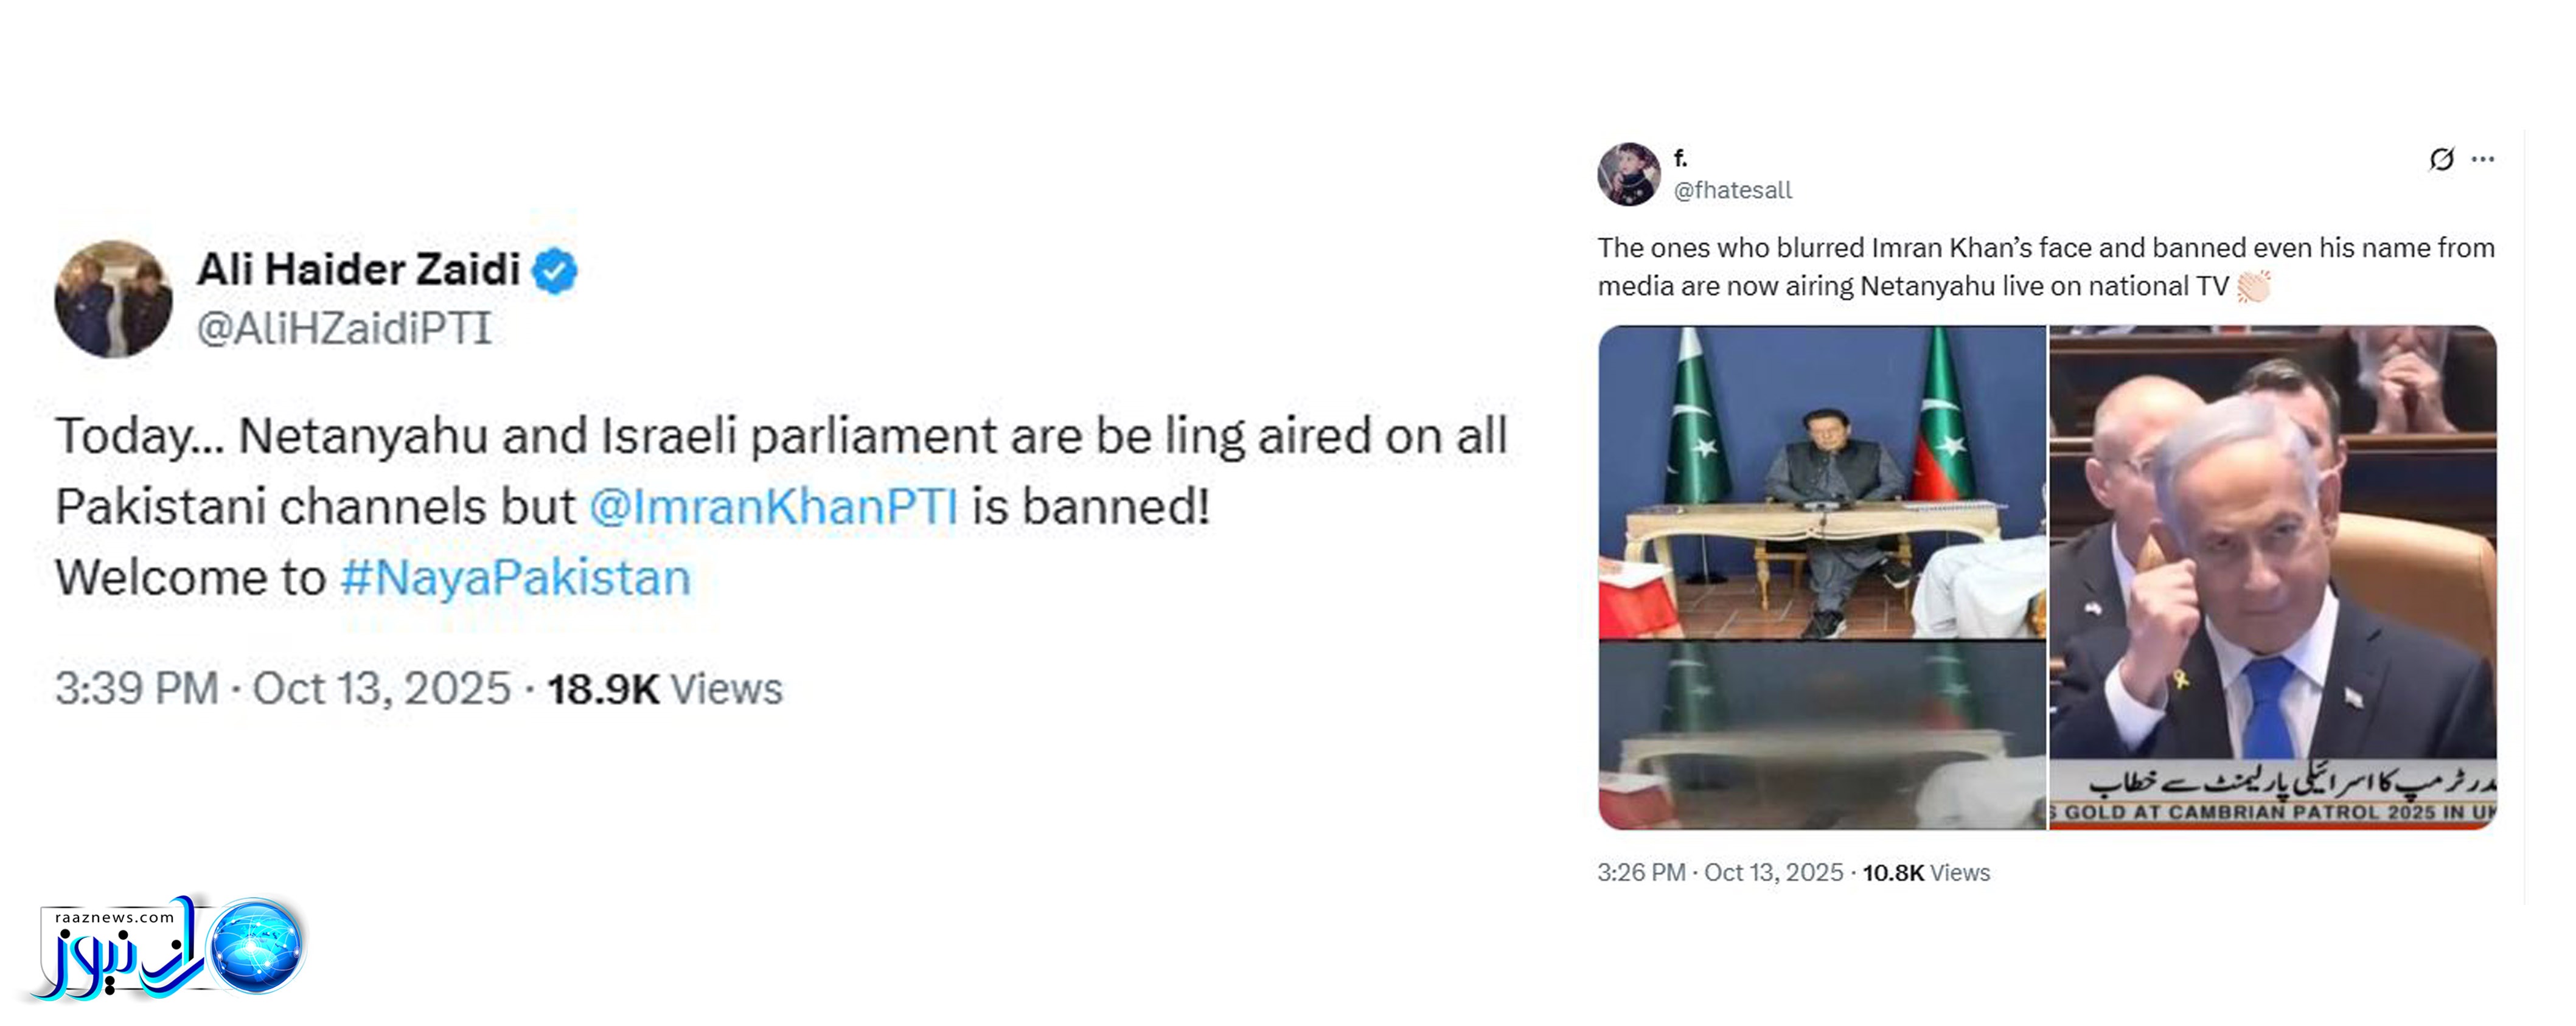Click the blue verified badge
The height and width of the screenshot is (1026, 2576).
pyautogui.click(x=555, y=270)
